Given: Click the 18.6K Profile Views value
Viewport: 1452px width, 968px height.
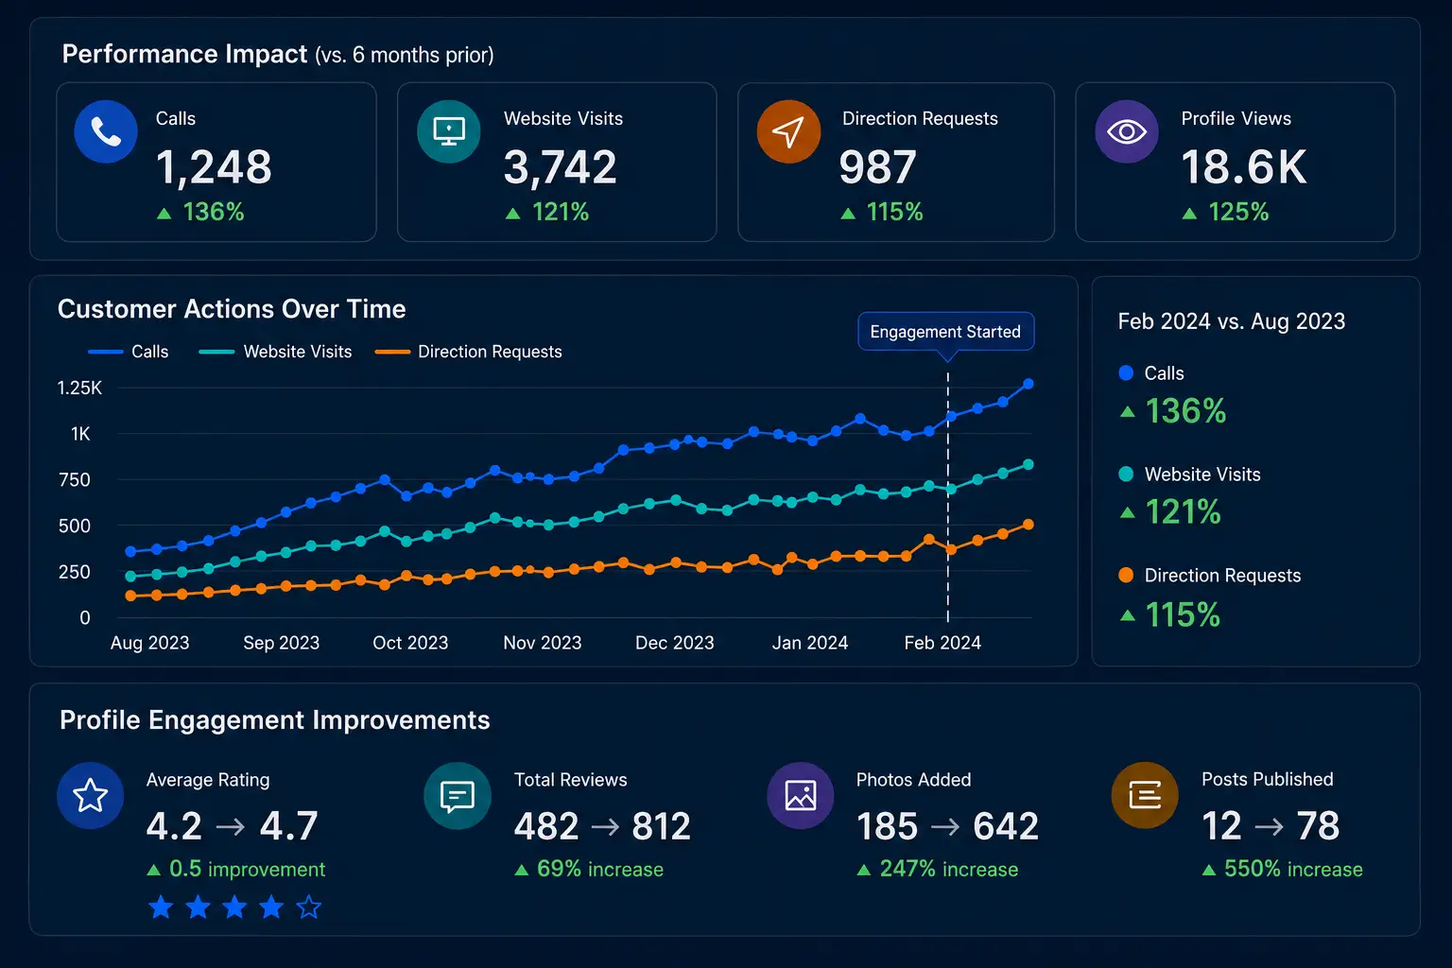Looking at the screenshot, I should [1244, 168].
